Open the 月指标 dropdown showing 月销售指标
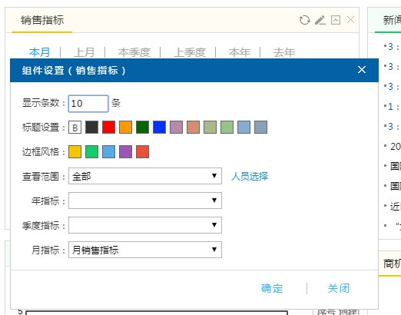The width and height of the screenshot is (401, 315). pos(145,250)
